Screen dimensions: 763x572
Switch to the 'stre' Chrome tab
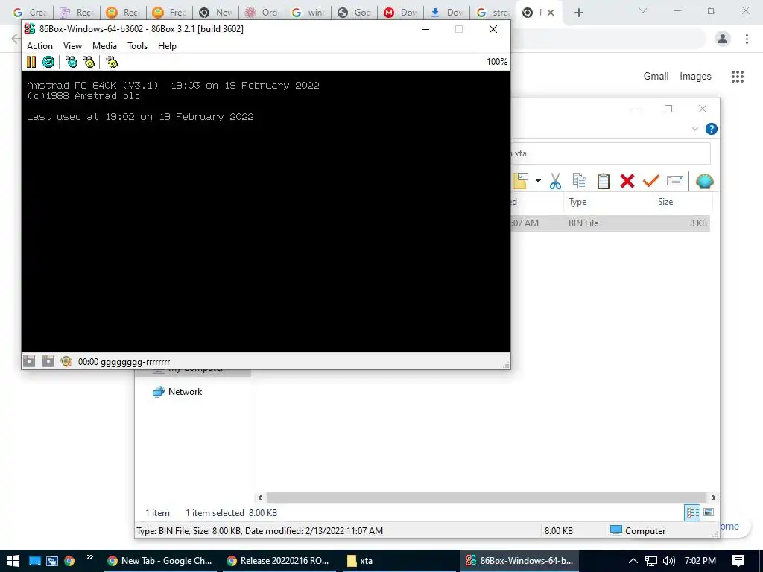pyautogui.click(x=494, y=13)
